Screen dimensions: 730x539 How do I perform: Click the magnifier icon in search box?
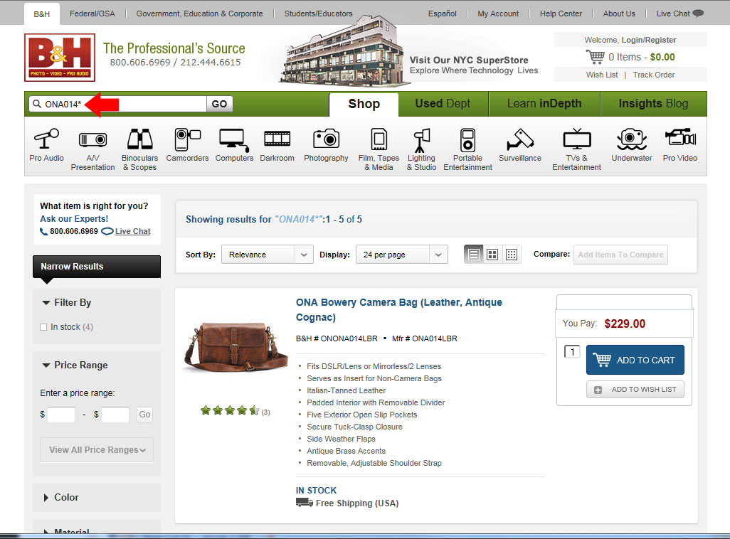coord(37,104)
